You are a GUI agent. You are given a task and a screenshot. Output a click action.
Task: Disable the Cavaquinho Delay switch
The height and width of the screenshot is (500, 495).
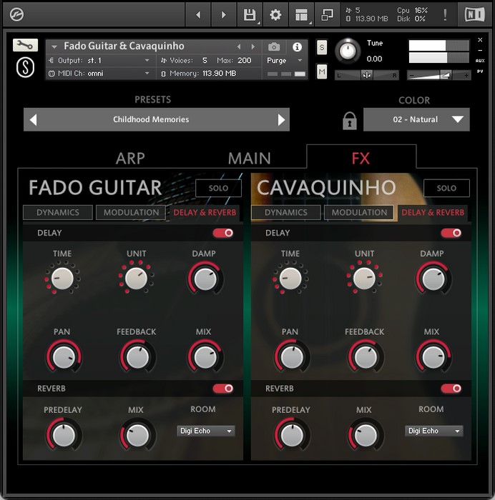(451, 233)
